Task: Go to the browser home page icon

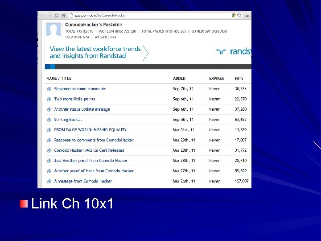Action: click(x=64, y=15)
